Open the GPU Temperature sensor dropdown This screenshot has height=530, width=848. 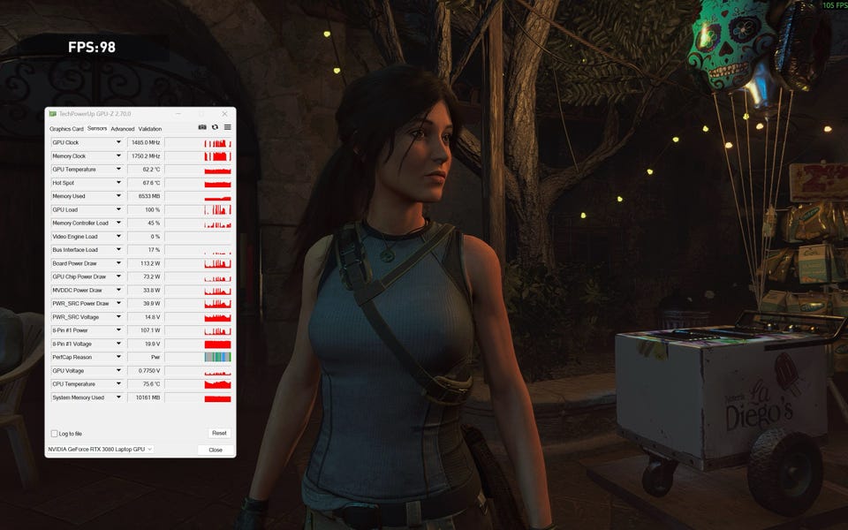[118, 170]
